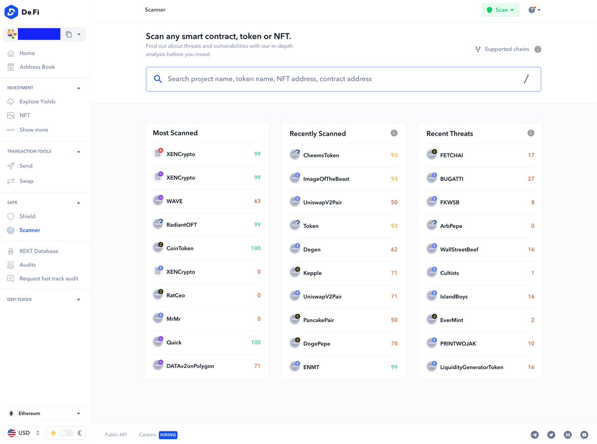Click Degen token icon
Screen dimensions: 597x444
coord(295,249)
